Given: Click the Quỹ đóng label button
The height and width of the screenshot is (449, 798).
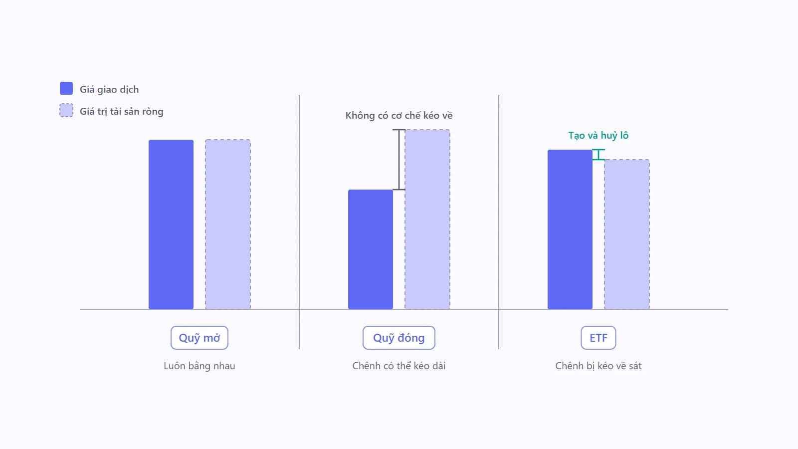Looking at the screenshot, I should tap(399, 338).
